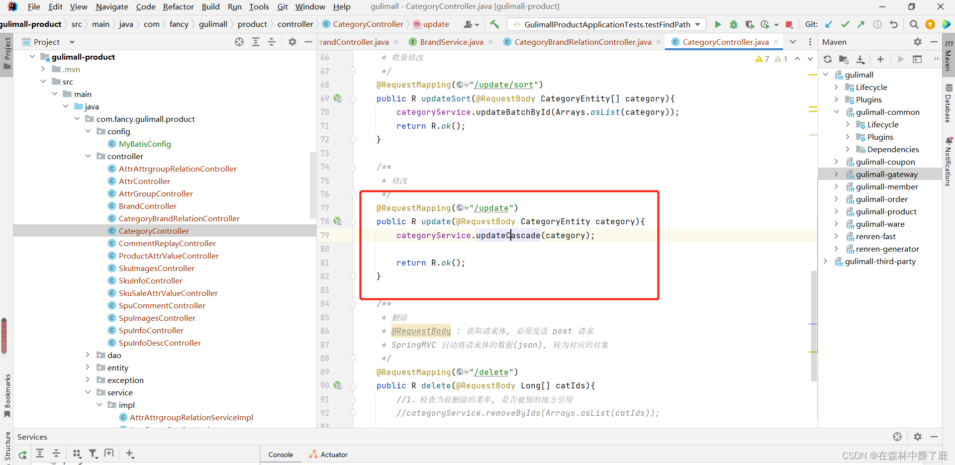Open Search Everywhere magnifier
This screenshot has height=465, width=955.
914,24
